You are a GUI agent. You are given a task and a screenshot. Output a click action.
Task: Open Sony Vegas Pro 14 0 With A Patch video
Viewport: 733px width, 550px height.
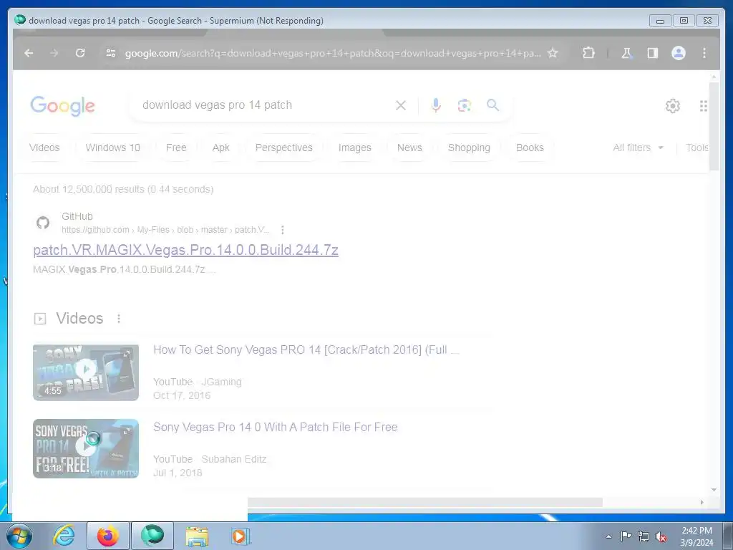276,427
